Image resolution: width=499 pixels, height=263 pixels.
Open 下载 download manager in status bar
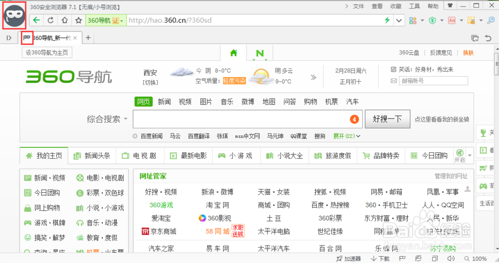pyautogui.click(x=380, y=259)
